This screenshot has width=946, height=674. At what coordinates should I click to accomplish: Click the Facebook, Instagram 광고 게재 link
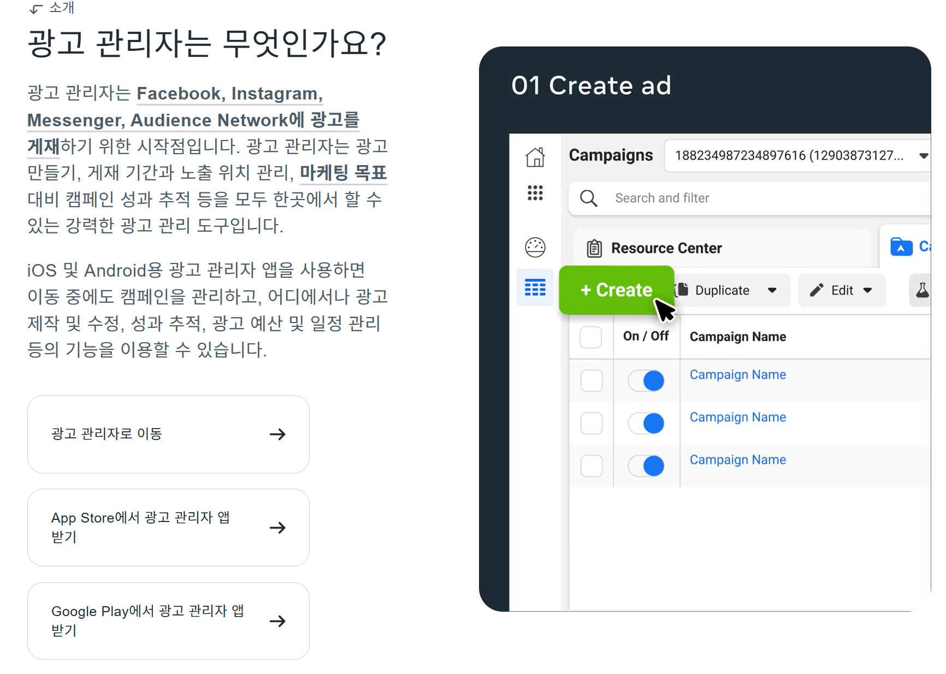pos(193,120)
